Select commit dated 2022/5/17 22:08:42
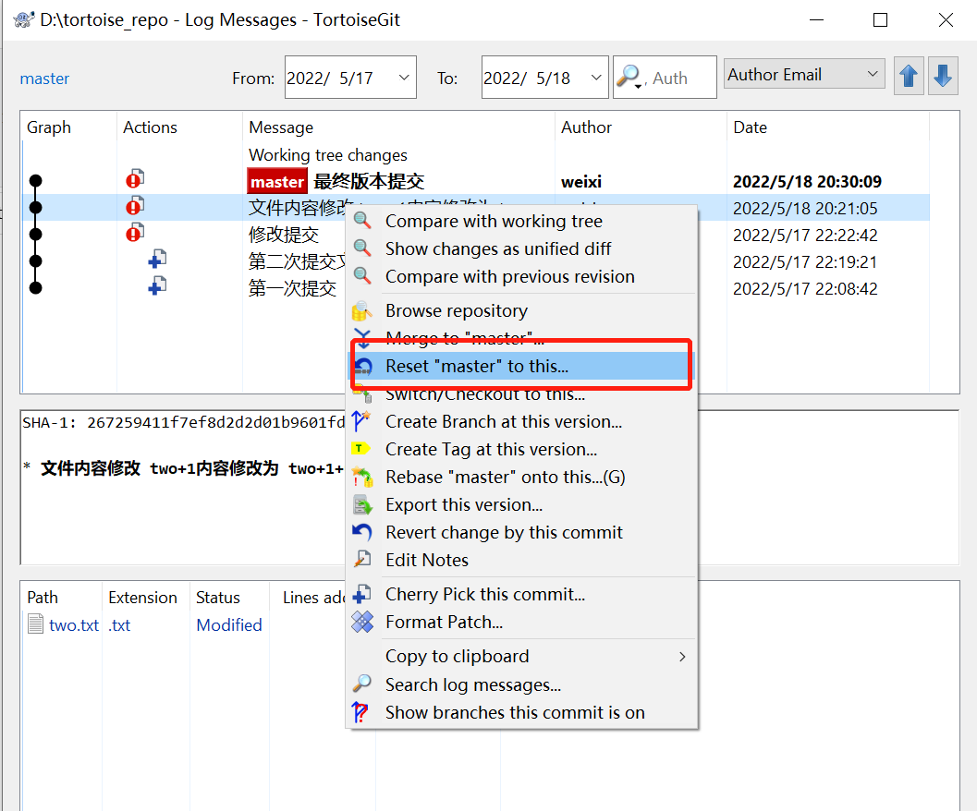This screenshot has width=977, height=811. (476, 288)
